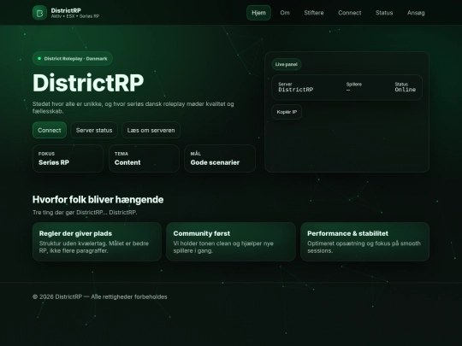Screen dimensions: 462x346
Task: Click the Læs om serveren button
Action: pos(151,130)
